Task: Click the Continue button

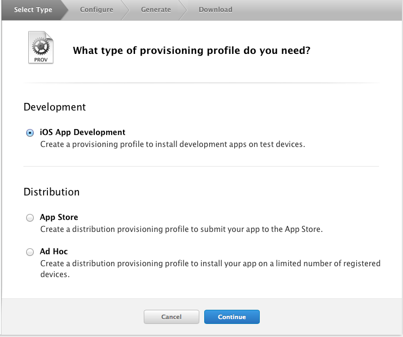Action: 232,317
